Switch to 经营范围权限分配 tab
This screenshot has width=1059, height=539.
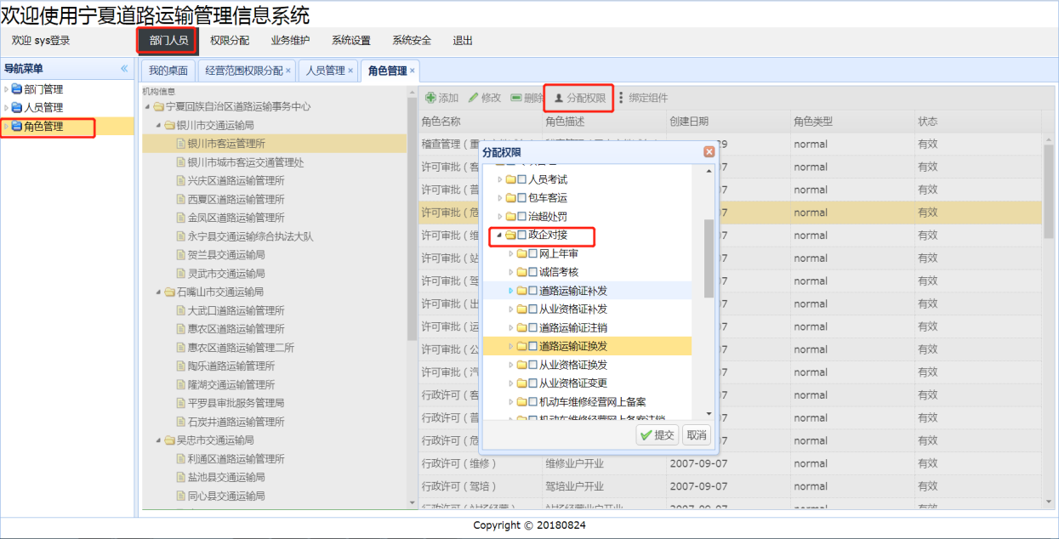(244, 71)
